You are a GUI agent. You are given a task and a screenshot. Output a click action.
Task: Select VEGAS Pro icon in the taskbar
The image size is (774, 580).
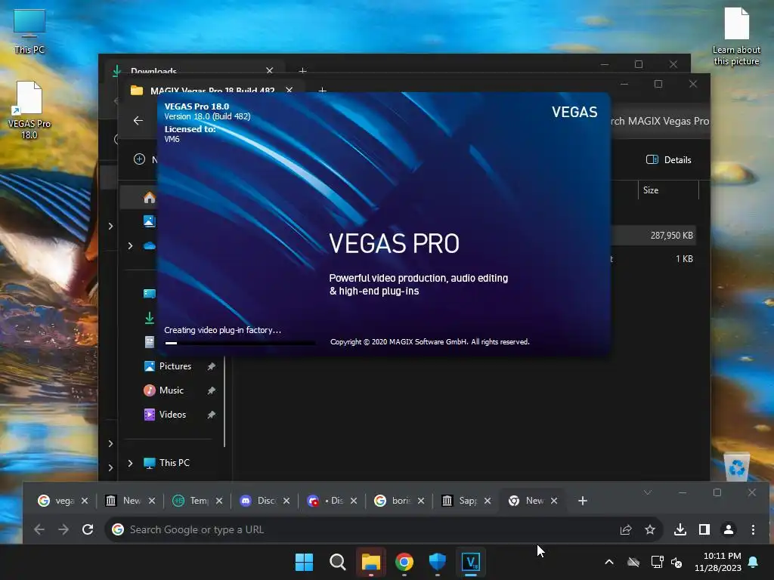[x=471, y=562]
